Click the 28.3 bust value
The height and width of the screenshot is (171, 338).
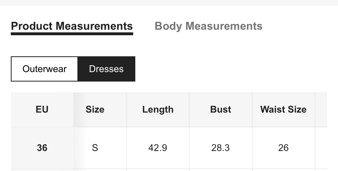tap(221, 148)
